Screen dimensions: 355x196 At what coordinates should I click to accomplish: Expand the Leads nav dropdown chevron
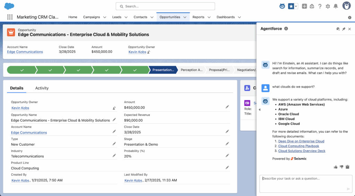coord(126,17)
